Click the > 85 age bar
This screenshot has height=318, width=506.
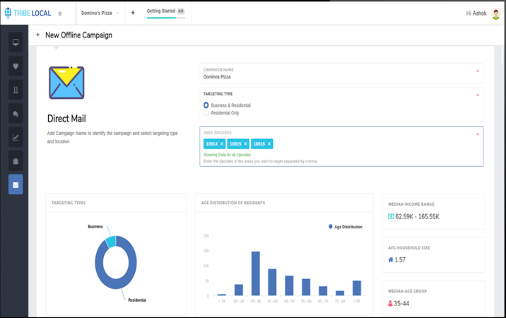point(357,288)
